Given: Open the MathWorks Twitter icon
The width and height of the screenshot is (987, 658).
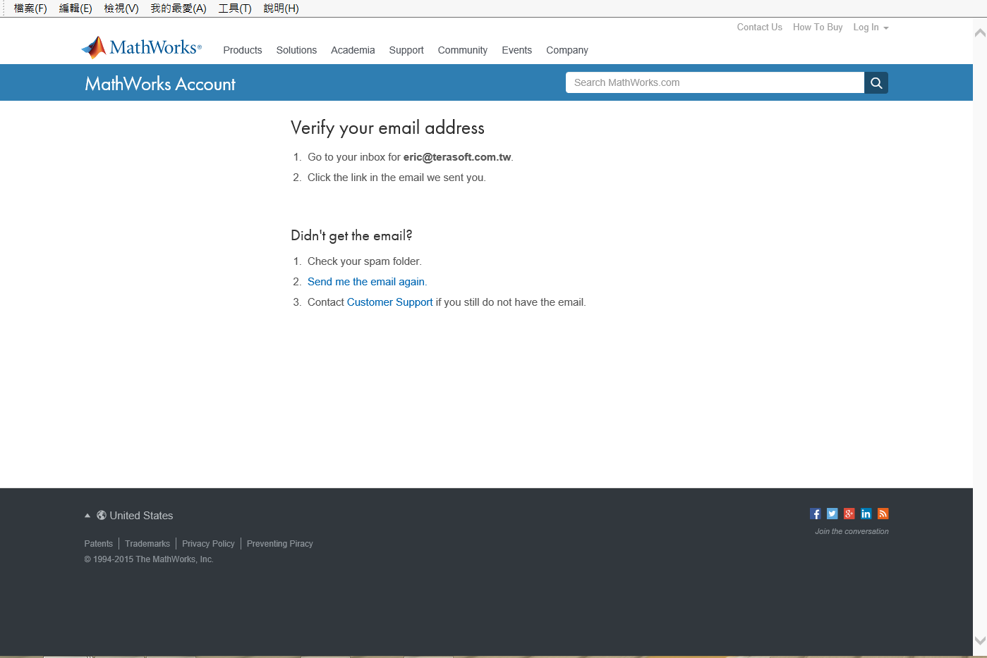Looking at the screenshot, I should coord(832,514).
